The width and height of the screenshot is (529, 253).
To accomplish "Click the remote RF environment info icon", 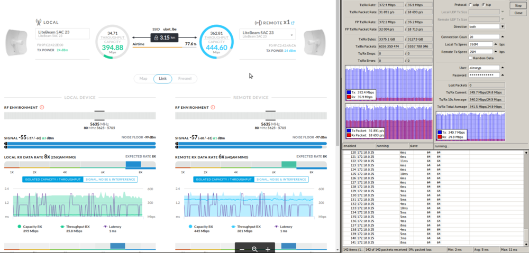I will (x=213, y=107).
